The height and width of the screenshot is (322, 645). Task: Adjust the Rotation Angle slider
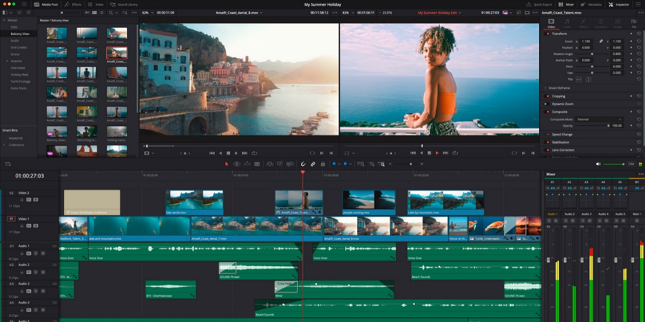tap(593, 54)
